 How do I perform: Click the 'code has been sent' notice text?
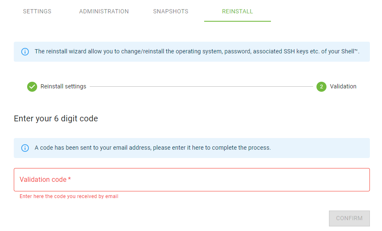click(x=153, y=148)
